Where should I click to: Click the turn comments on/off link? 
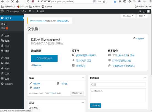(121, 61)
